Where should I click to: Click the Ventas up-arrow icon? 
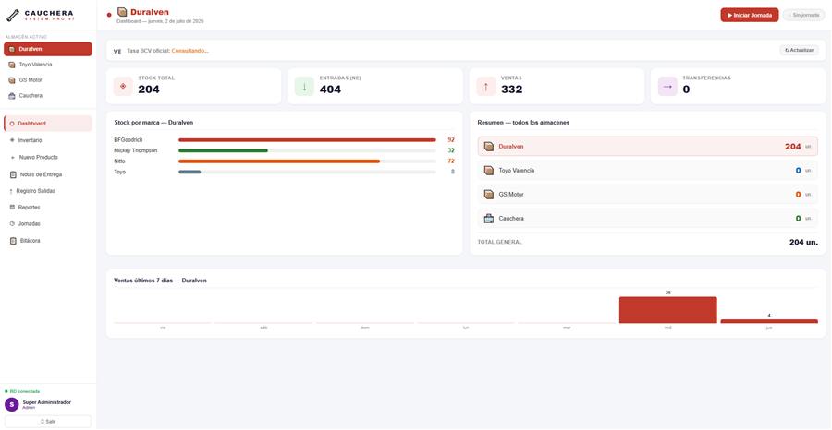click(486, 87)
